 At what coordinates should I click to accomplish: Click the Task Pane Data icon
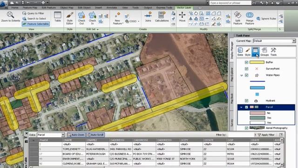click(240, 52)
